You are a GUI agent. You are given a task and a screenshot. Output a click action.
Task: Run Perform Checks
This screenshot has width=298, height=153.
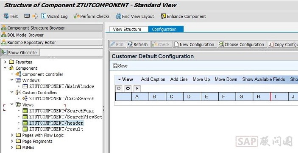point(92,16)
